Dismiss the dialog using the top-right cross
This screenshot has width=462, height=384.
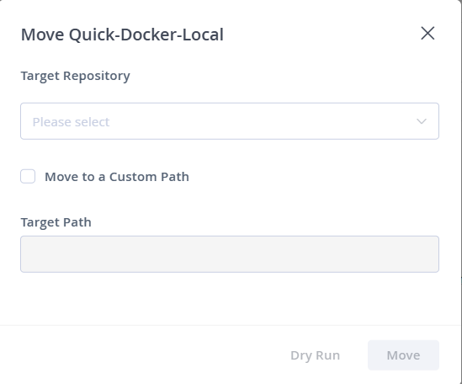pyautogui.click(x=427, y=33)
